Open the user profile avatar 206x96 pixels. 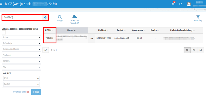point(189,4)
